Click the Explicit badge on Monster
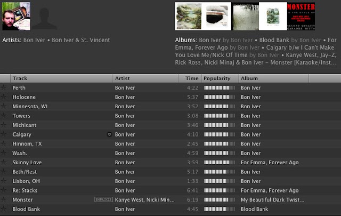The image size is (341, 216). point(103,199)
